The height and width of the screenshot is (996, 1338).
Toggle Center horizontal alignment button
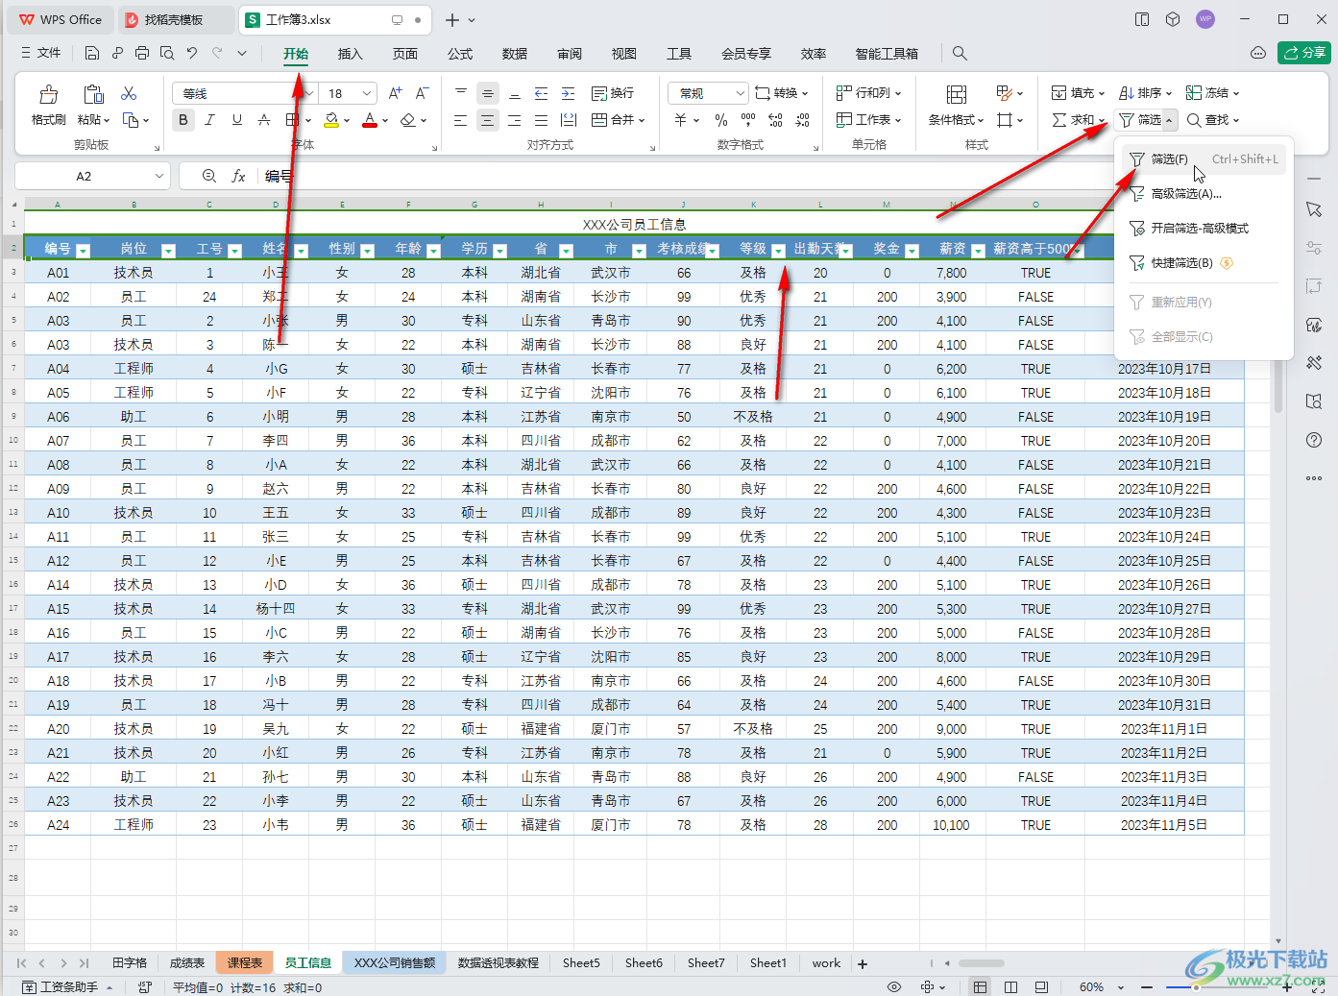pos(487,120)
